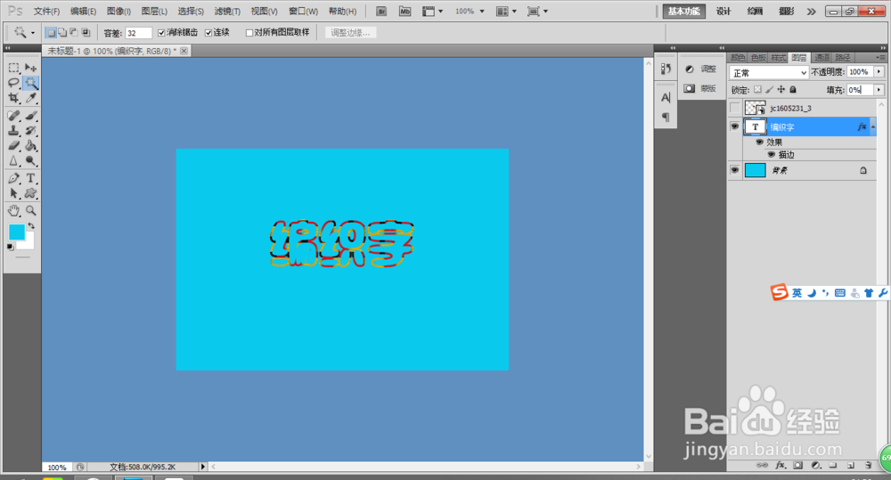Select the Custom Shape tool
The height and width of the screenshot is (480, 891).
(x=30, y=193)
